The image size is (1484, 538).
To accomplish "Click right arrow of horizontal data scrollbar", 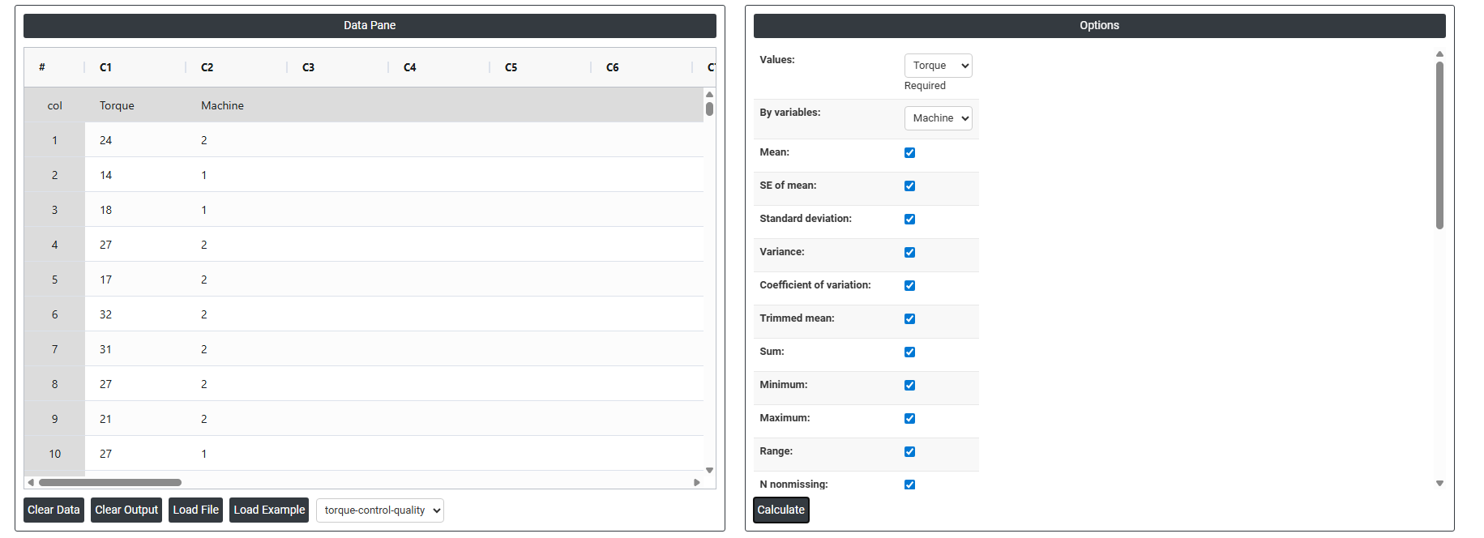I will [696, 482].
